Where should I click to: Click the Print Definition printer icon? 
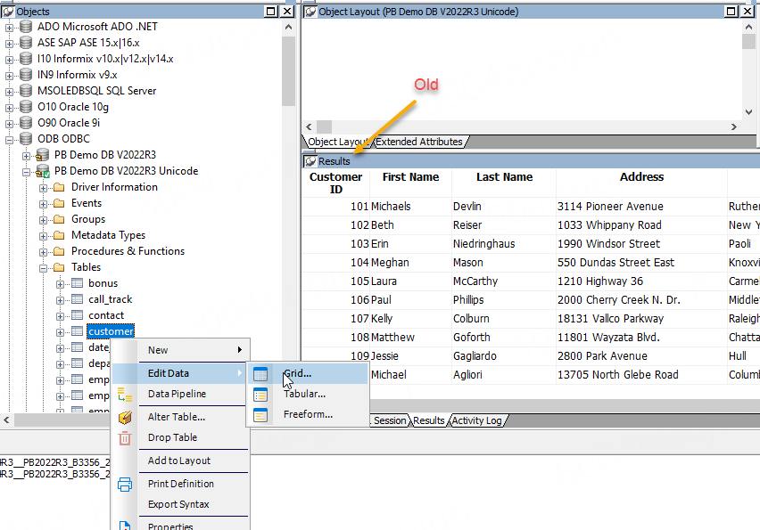[x=125, y=485]
